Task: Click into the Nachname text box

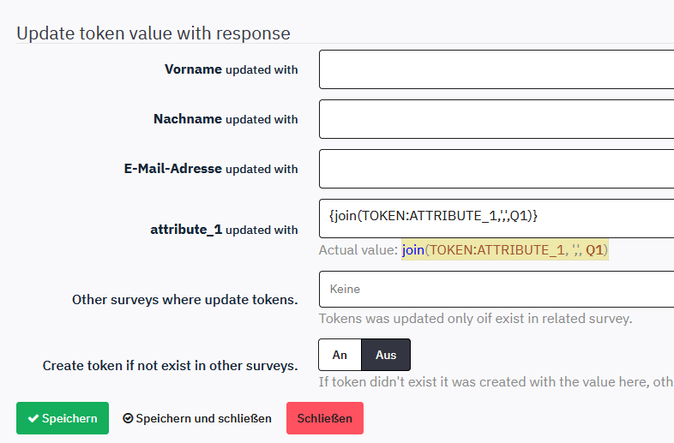Action: click(x=496, y=119)
